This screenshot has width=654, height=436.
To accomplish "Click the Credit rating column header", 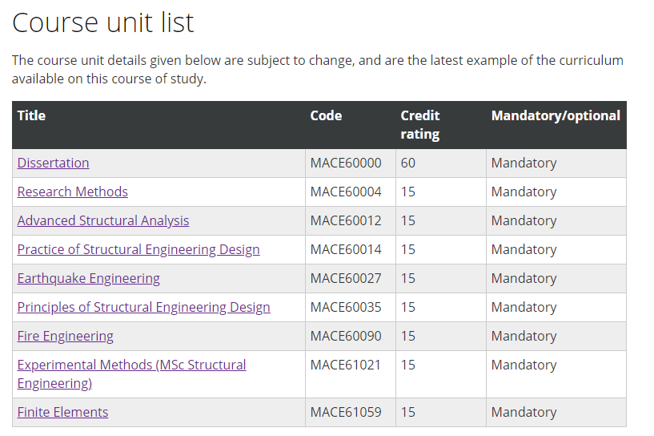I will point(420,124).
